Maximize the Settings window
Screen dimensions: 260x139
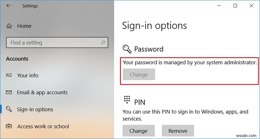point(235,6)
